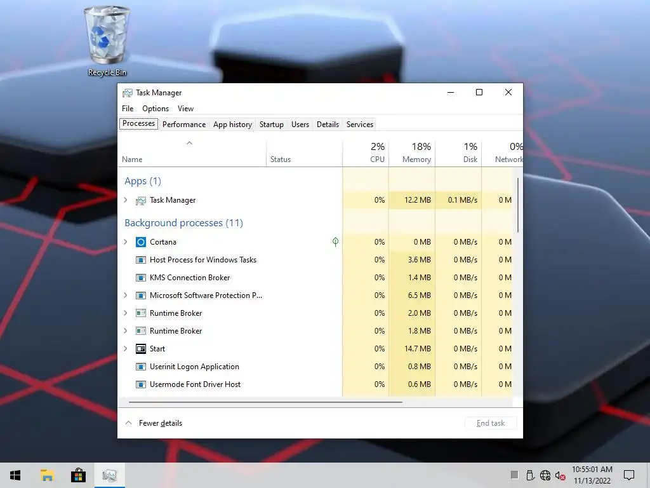
Task: Click the 6.5 MB memory cell
Action: coord(412,295)
